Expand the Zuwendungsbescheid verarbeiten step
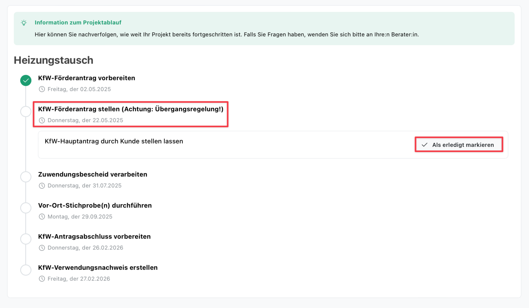The image size is (529, 308). [x=93, y=174]
